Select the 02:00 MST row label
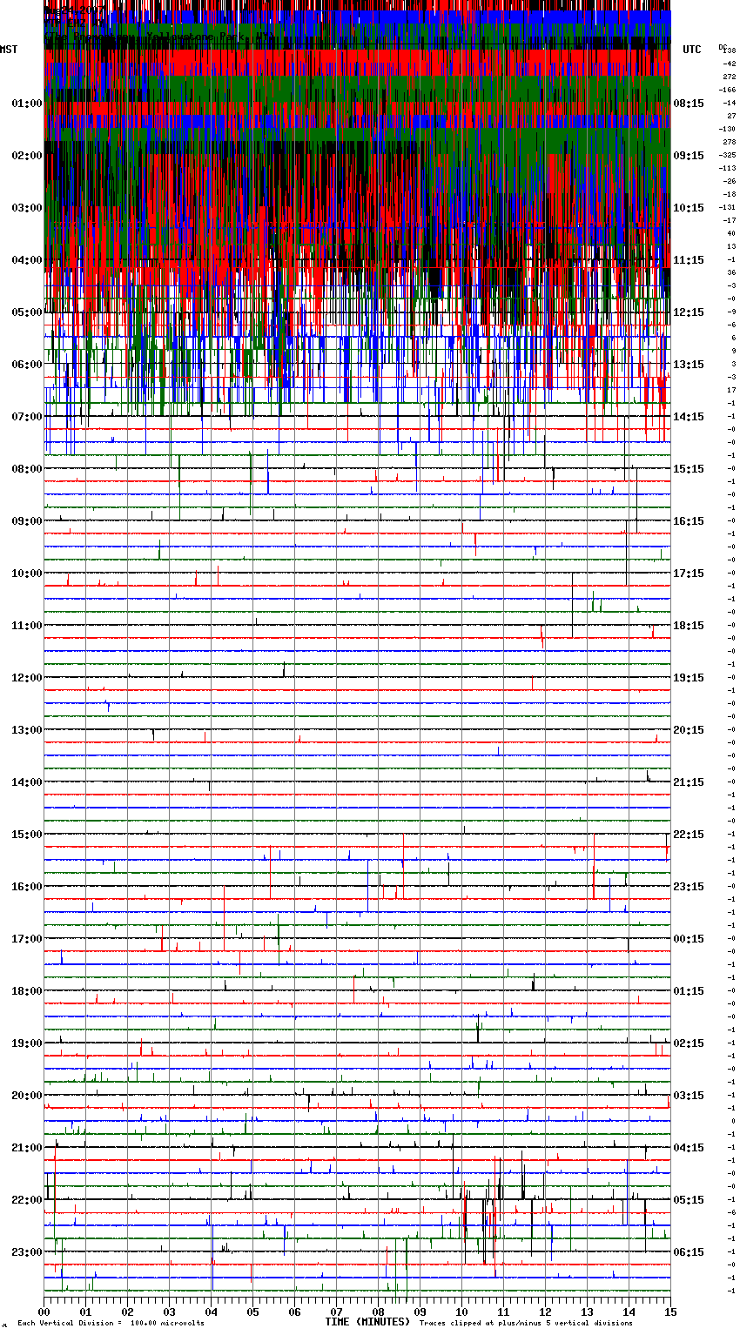 click(x=27, y=156)
